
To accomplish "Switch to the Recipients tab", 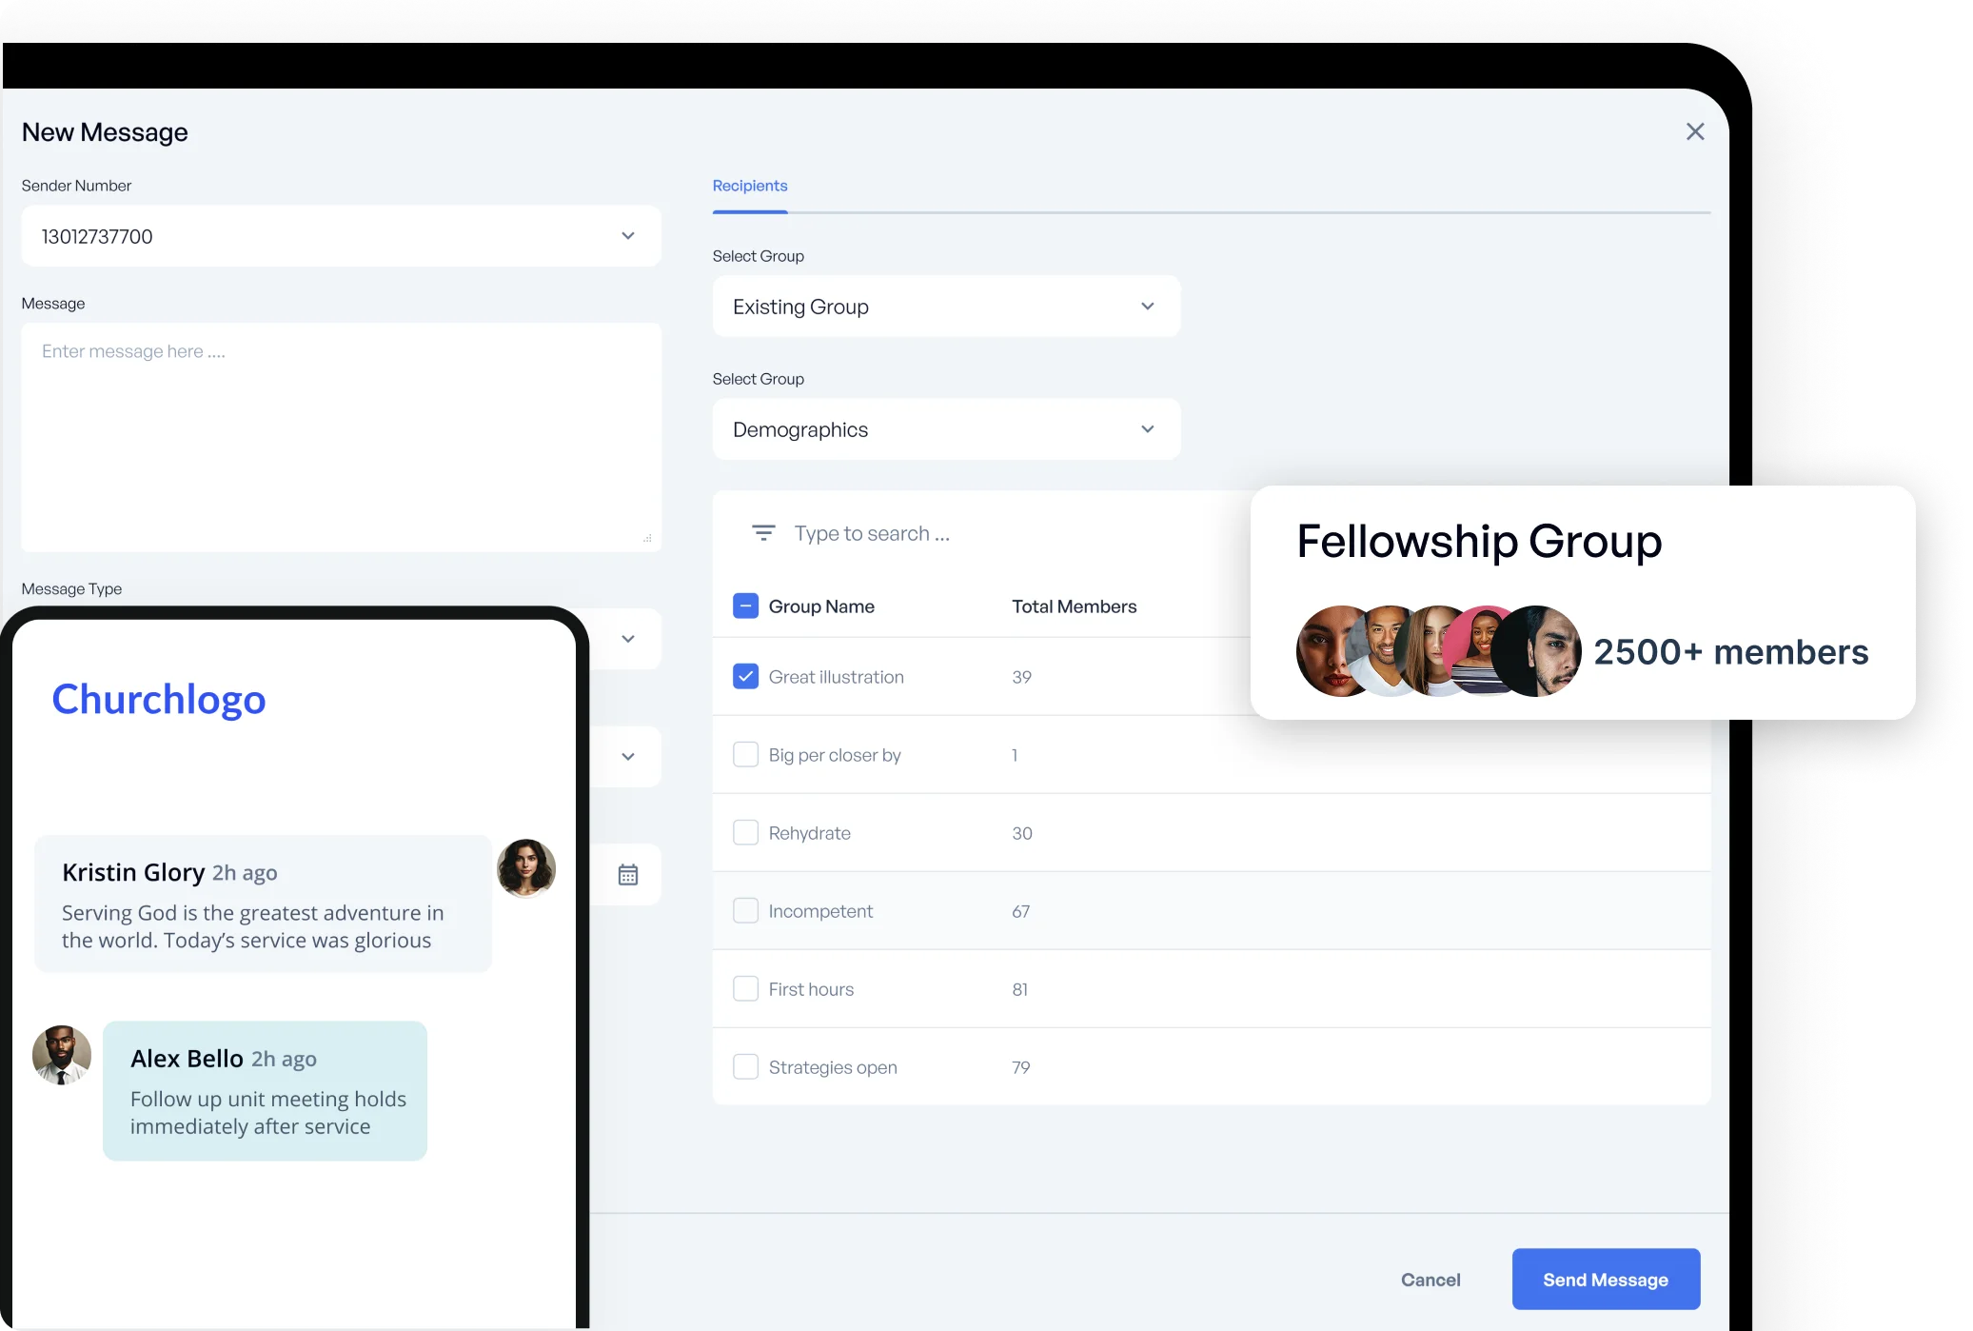I will tap(750, 186).
